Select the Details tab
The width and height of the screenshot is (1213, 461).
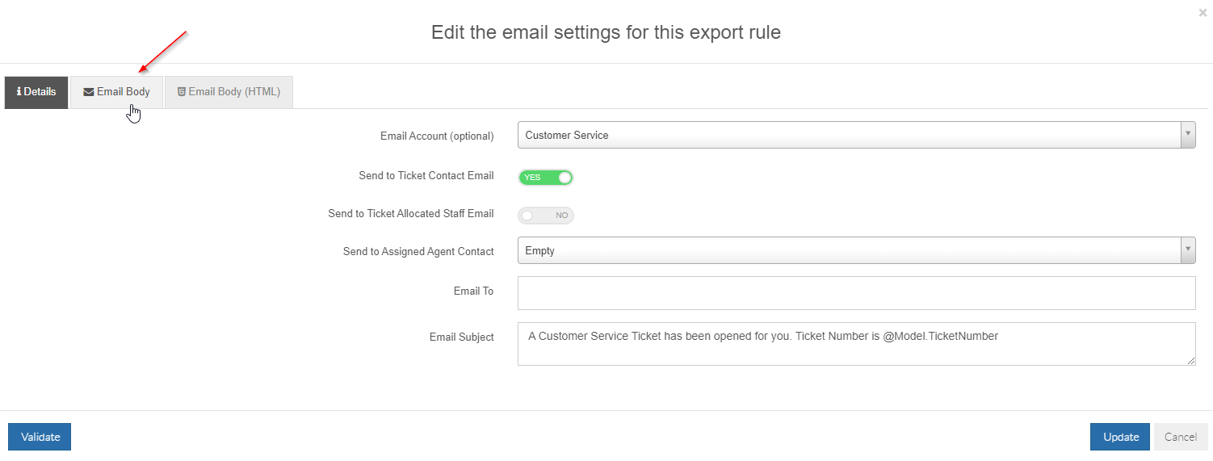pyautogui.click(x=36, y=92)
